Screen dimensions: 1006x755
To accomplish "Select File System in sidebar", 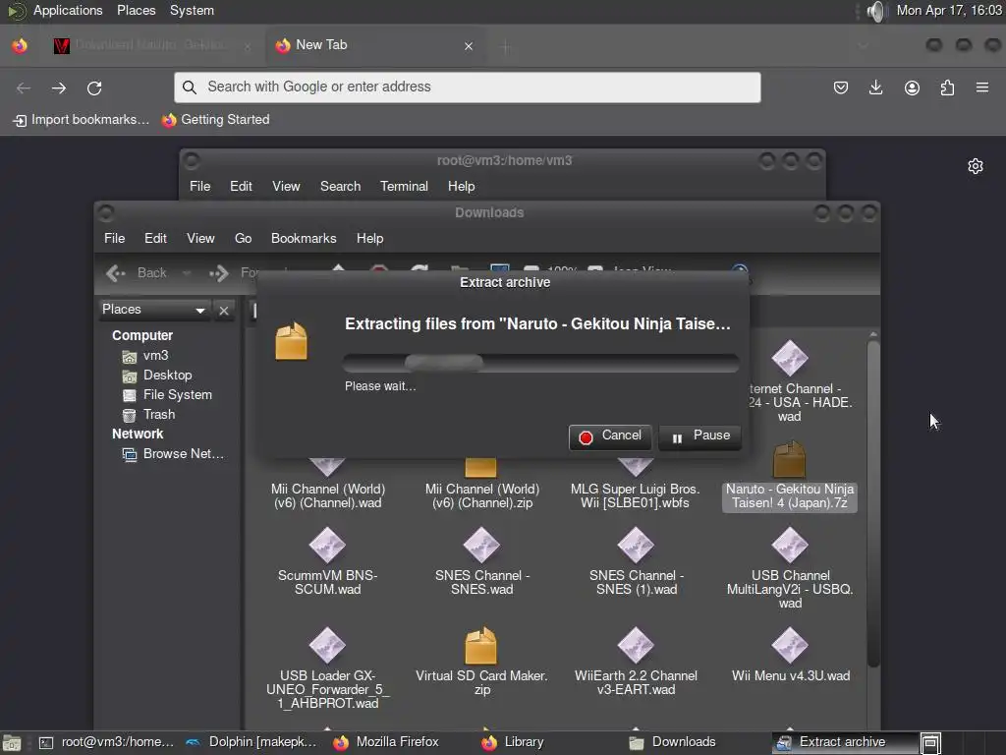I will (167, 395).
